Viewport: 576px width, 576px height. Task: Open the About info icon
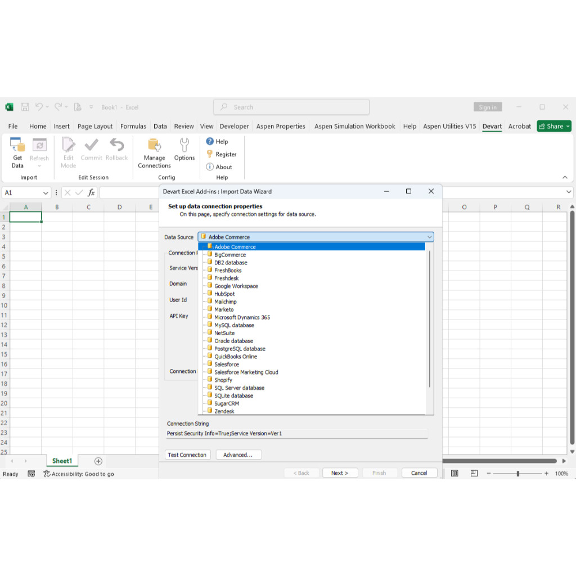pyautogui.click(x=210, y=167)
